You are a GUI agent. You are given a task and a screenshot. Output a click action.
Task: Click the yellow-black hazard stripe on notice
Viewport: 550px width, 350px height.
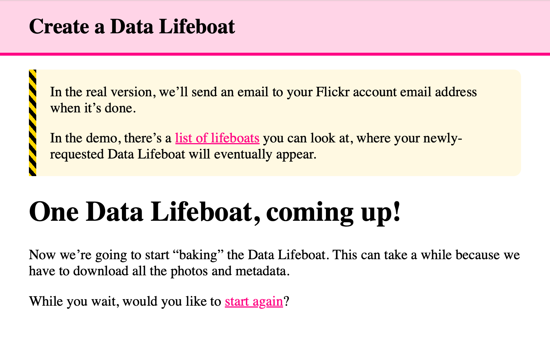coord(33,123)
